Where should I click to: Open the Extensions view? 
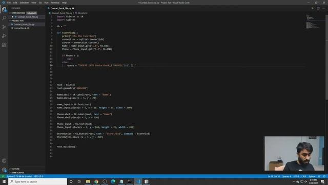coord(4,45)
